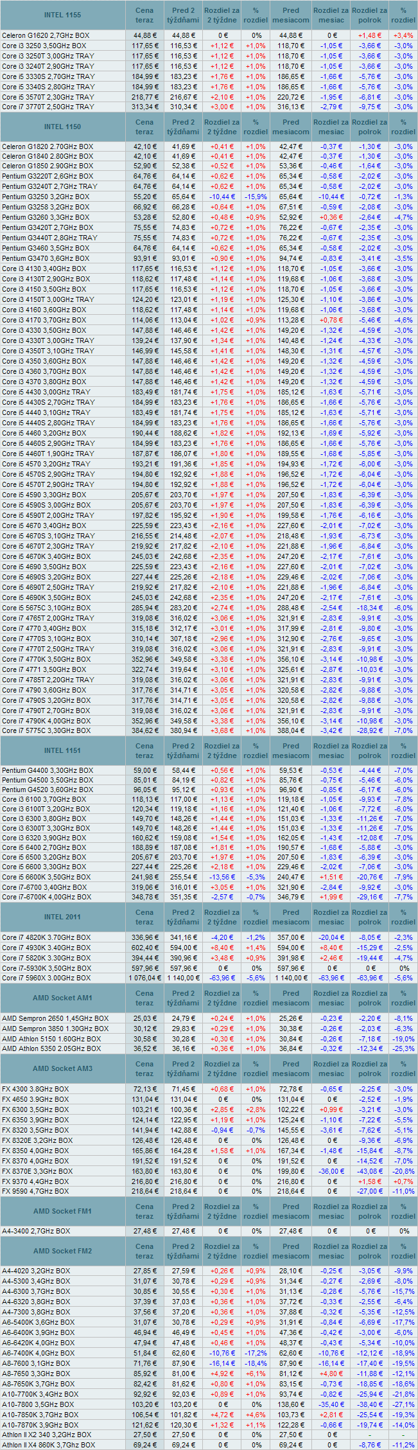Screen dimensions: 418x1450
Task: Click 'Cena teraz' header in INTEL 1155 section
Action: [x=144, y=15]
